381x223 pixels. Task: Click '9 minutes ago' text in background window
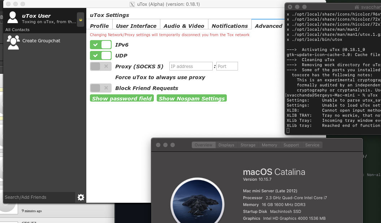point(31,211)
